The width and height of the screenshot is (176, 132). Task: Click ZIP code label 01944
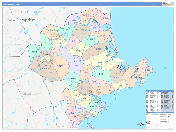coord(121,86)
